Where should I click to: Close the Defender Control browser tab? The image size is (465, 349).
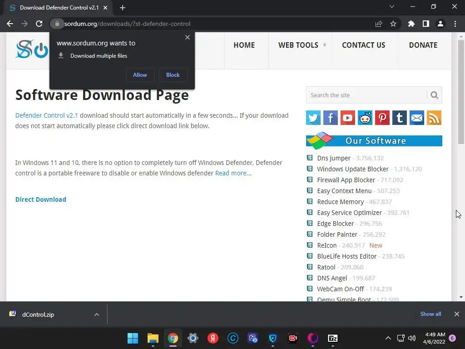pos(105,8)
